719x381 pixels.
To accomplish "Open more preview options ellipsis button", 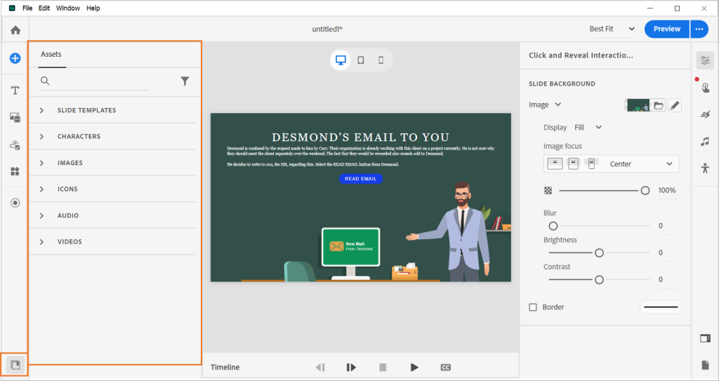I will 699,29.
